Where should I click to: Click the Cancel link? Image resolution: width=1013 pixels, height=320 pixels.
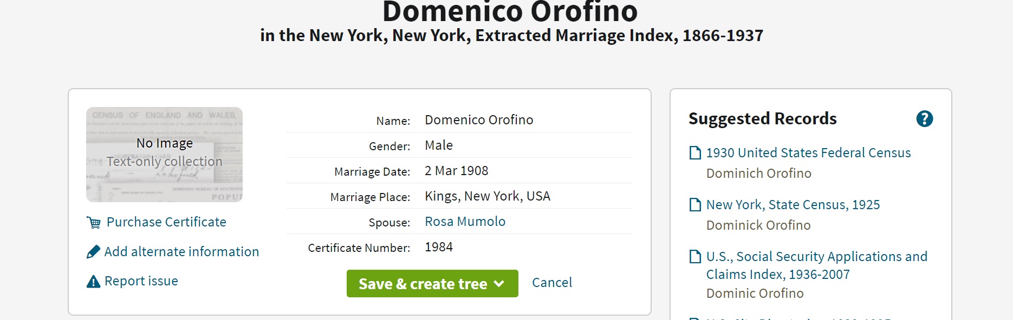[551, 283]
